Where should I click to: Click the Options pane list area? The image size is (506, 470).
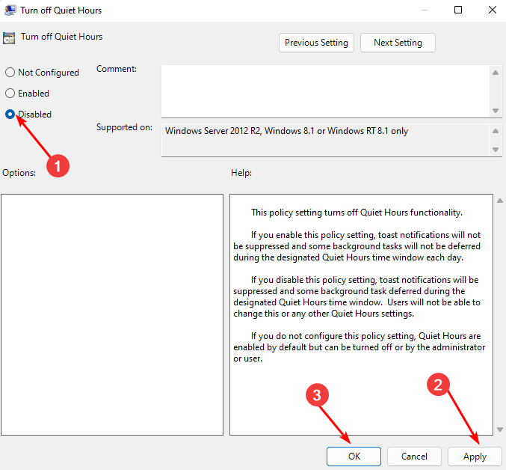[112, 314]
